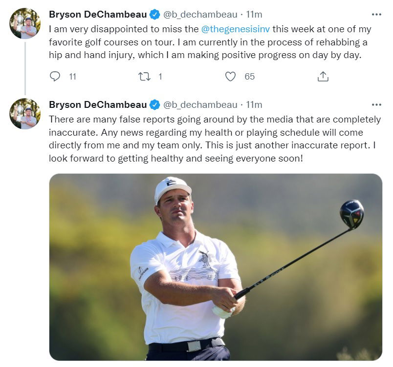Image resolution: width=393 pixels, height=367 pixels.
Task: Click @b_dechambeau handle on first tweet
Action: point(199,15)
